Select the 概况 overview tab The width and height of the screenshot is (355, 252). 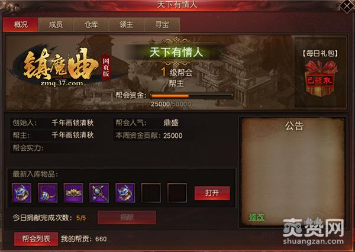20,25
